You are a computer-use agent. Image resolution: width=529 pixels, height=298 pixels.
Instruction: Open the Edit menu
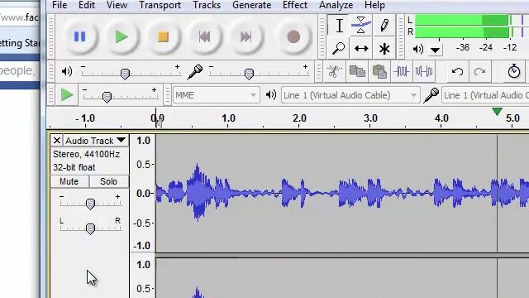[x=87, y=5]
